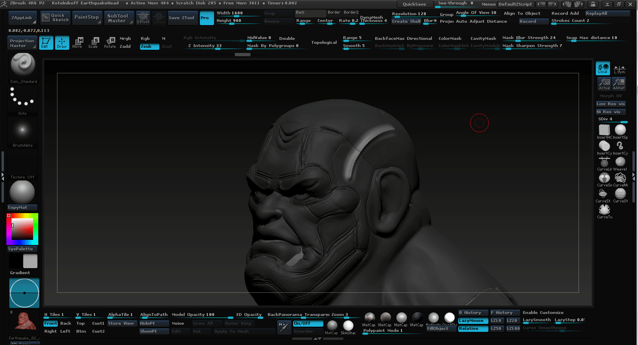Image resolution: width=638 pixels, height=345 pixels.
Task: Click the AAHalf zoom icon
Action: (619, 84)
